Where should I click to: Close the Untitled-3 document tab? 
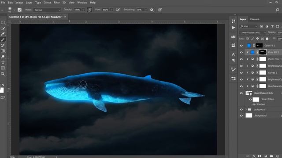(x=65, y=17)
